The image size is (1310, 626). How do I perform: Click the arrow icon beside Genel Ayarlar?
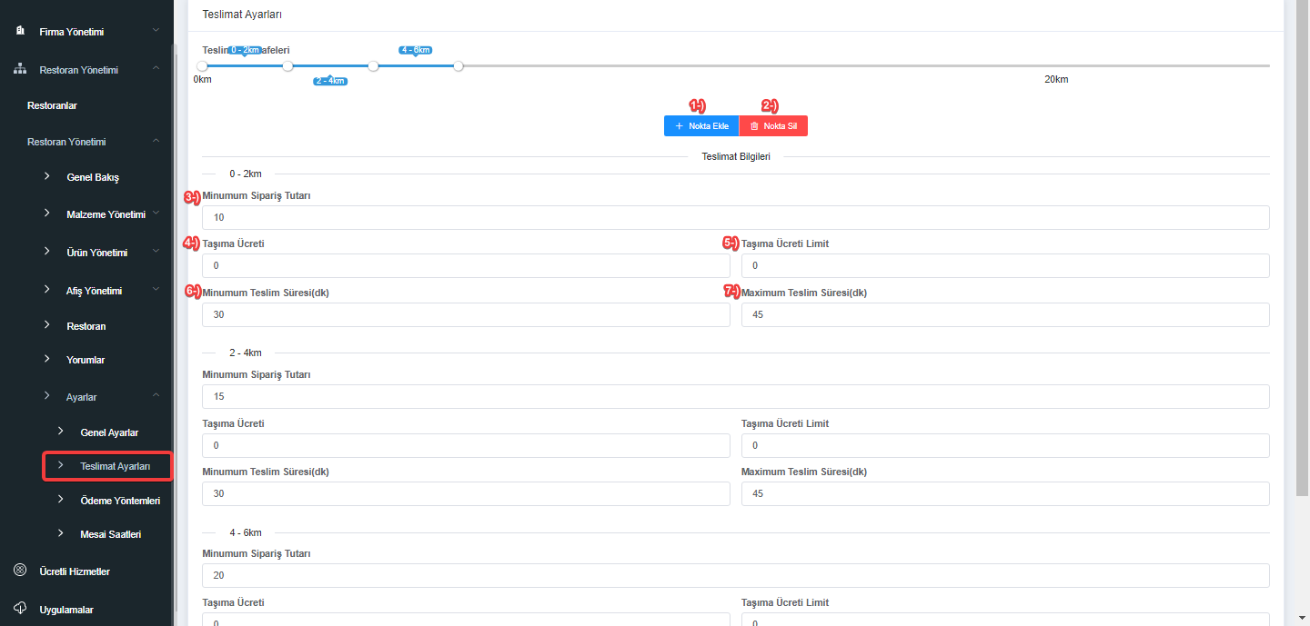(61, 431)
